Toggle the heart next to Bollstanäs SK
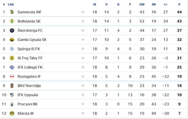 [83, 21]
